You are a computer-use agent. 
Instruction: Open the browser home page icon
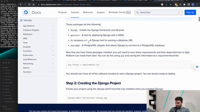(33, 5)
